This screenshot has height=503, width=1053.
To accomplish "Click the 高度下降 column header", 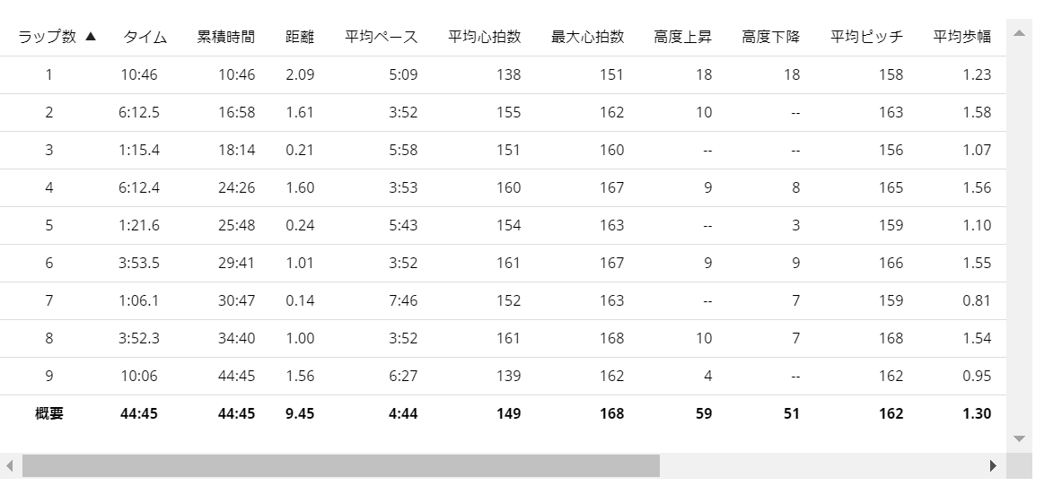I will click(x=771, y=37).
